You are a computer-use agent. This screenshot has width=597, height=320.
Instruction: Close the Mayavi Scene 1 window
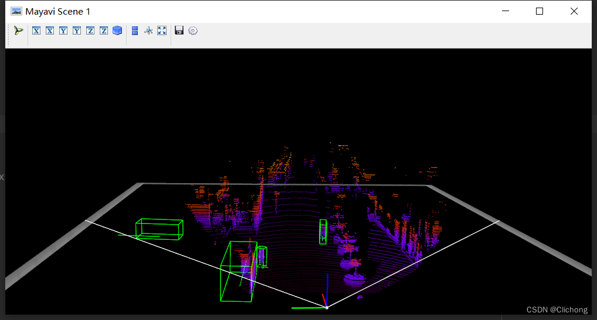point(574,11)
